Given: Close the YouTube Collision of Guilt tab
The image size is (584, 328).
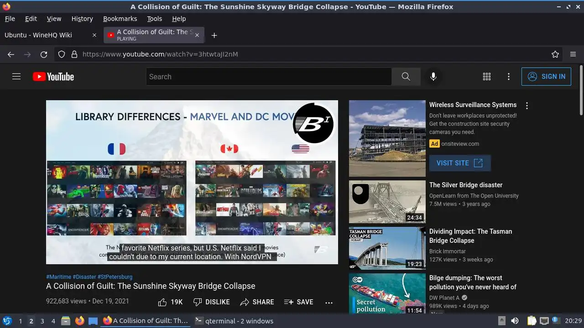Looking at the screenshot, I should click(x=197, y=35).
